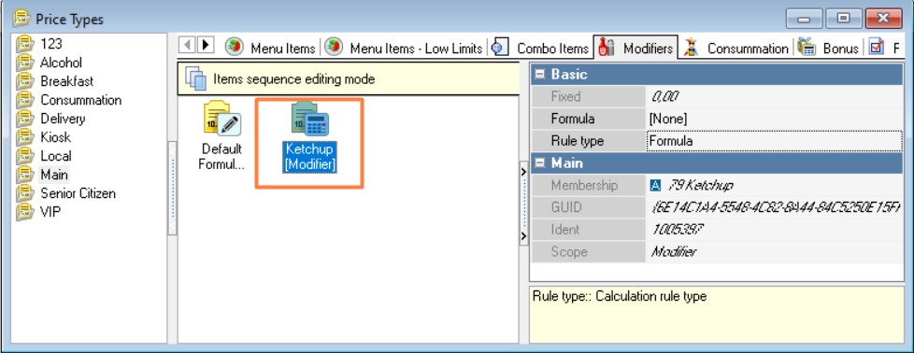Select the Main price type
This screenshot has height=353, width=914.
coord(53,175)
